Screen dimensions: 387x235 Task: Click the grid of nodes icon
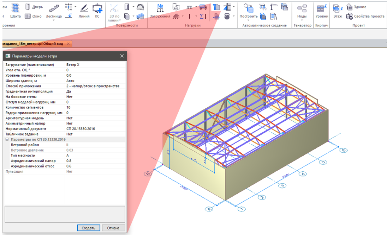(69, 7)
